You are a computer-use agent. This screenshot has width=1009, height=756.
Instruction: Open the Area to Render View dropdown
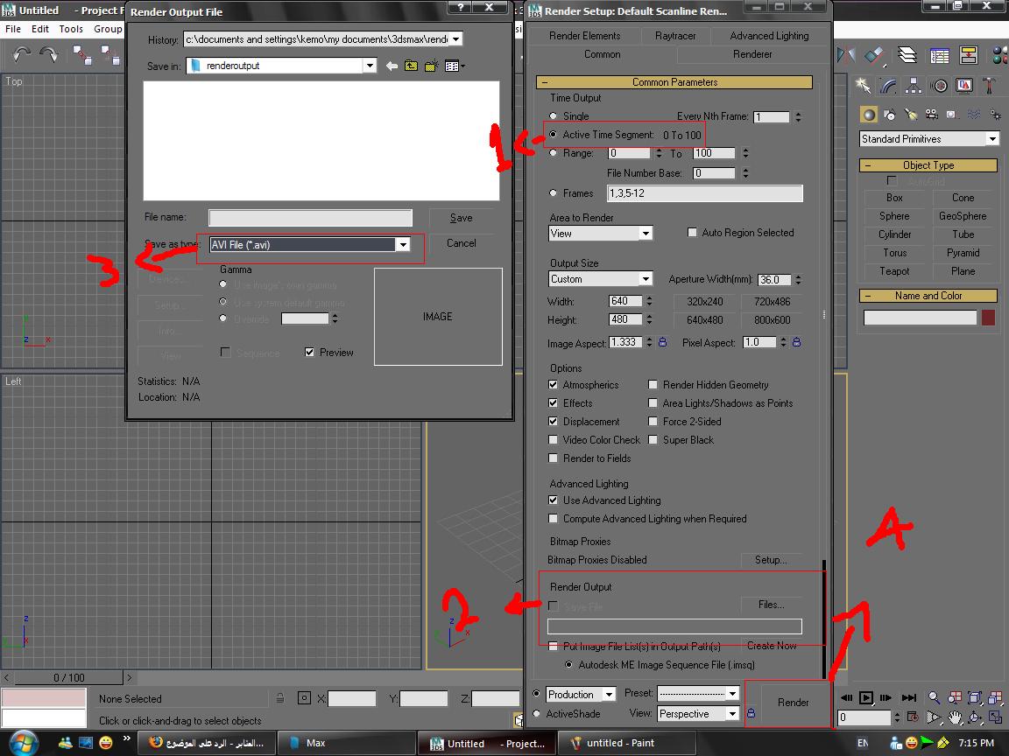[x=646, y=234]
